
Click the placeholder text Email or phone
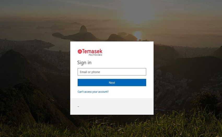pyautogui.click(x=90, y=72)
